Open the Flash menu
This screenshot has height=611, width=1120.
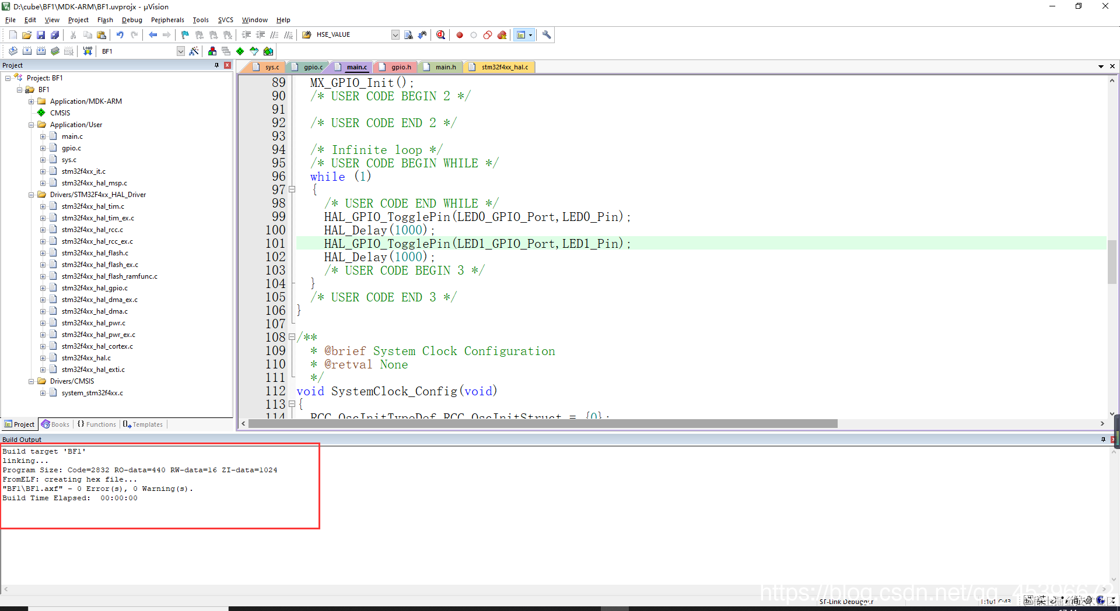click(x=105, y=20)
